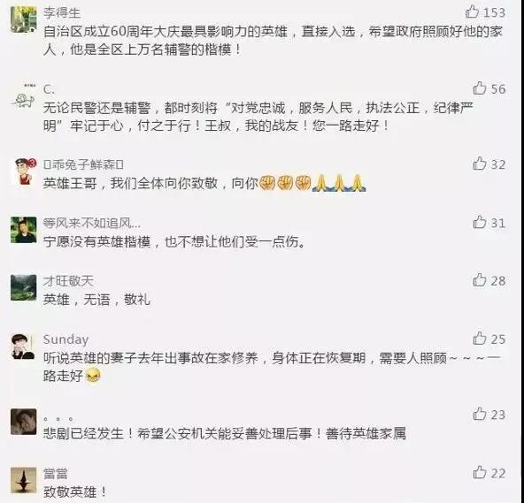
Task: Open Sunday's cartoon avatar
Action: tap(23, 347)
